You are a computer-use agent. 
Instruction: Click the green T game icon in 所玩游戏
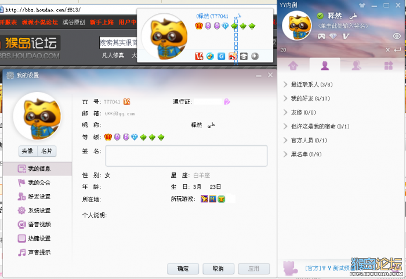pyautogui.click(x=222, y=199)
